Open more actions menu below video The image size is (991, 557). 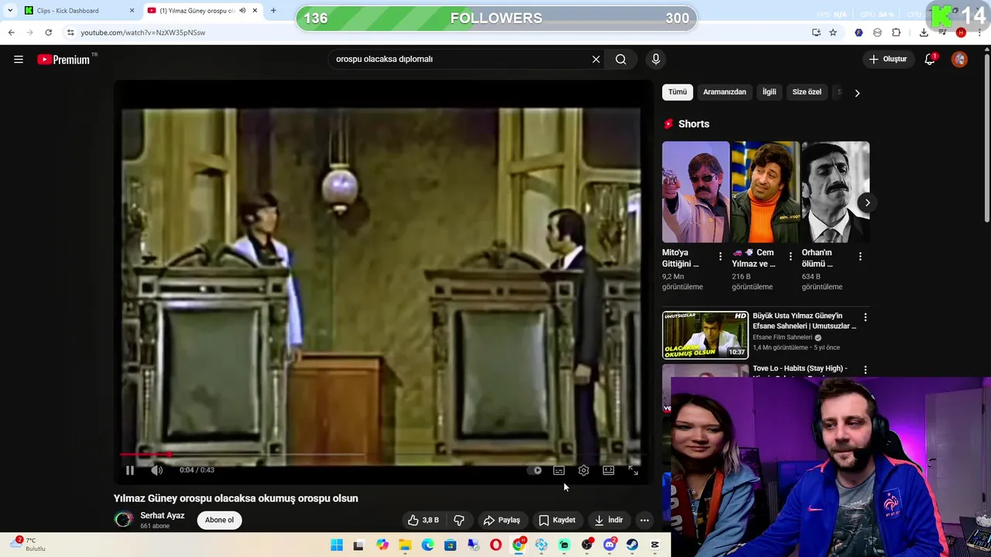644,520
